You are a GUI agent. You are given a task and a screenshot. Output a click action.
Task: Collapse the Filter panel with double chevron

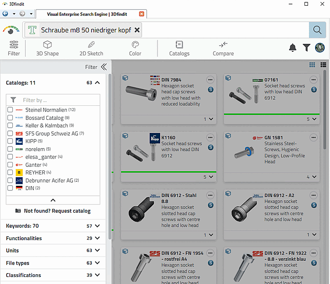pos(104,67)
